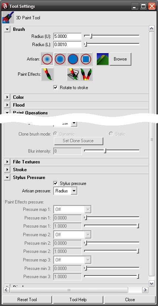Click the custom brush image thumbnail
Image resolution: width=158 pixels, height=306 pixels.
pyautogui.click(x=103, y=59)
